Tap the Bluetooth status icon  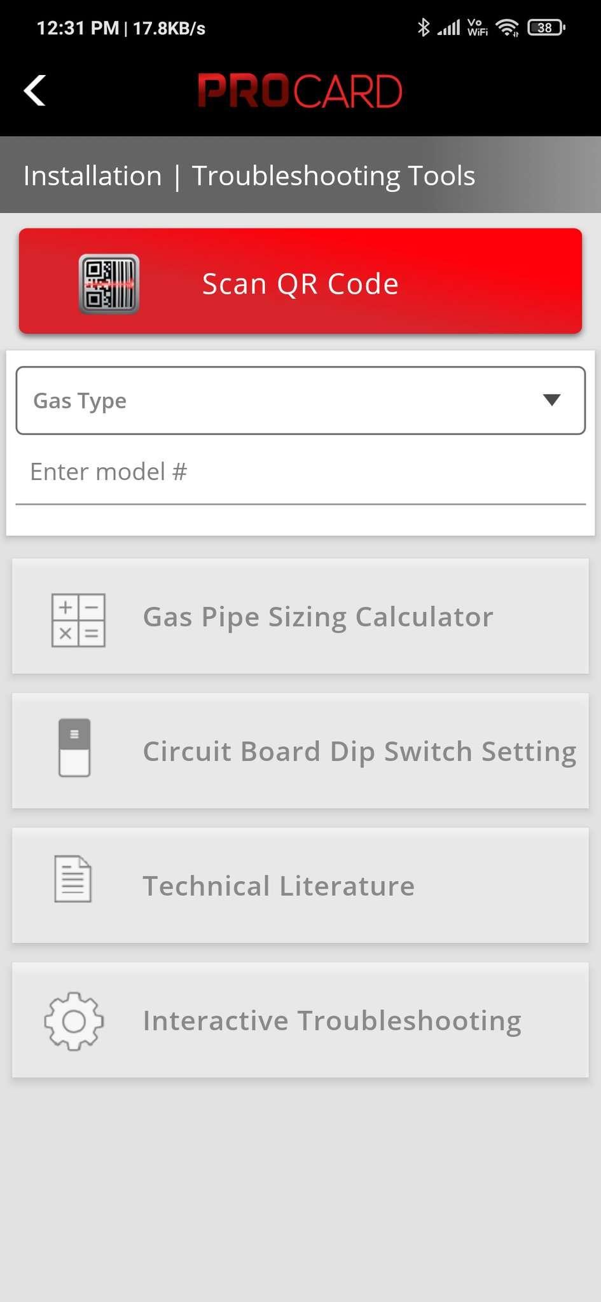coord(424,27)
